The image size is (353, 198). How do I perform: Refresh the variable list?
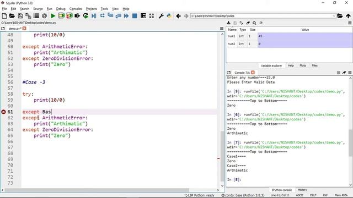click(261, 23)
